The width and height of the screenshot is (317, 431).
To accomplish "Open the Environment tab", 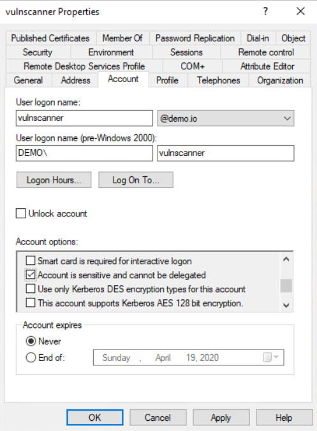I will pos(111,52).
